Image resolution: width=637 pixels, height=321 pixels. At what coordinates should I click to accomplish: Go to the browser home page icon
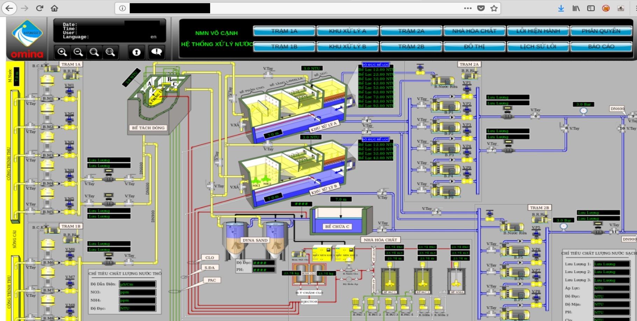click(54, 8)
